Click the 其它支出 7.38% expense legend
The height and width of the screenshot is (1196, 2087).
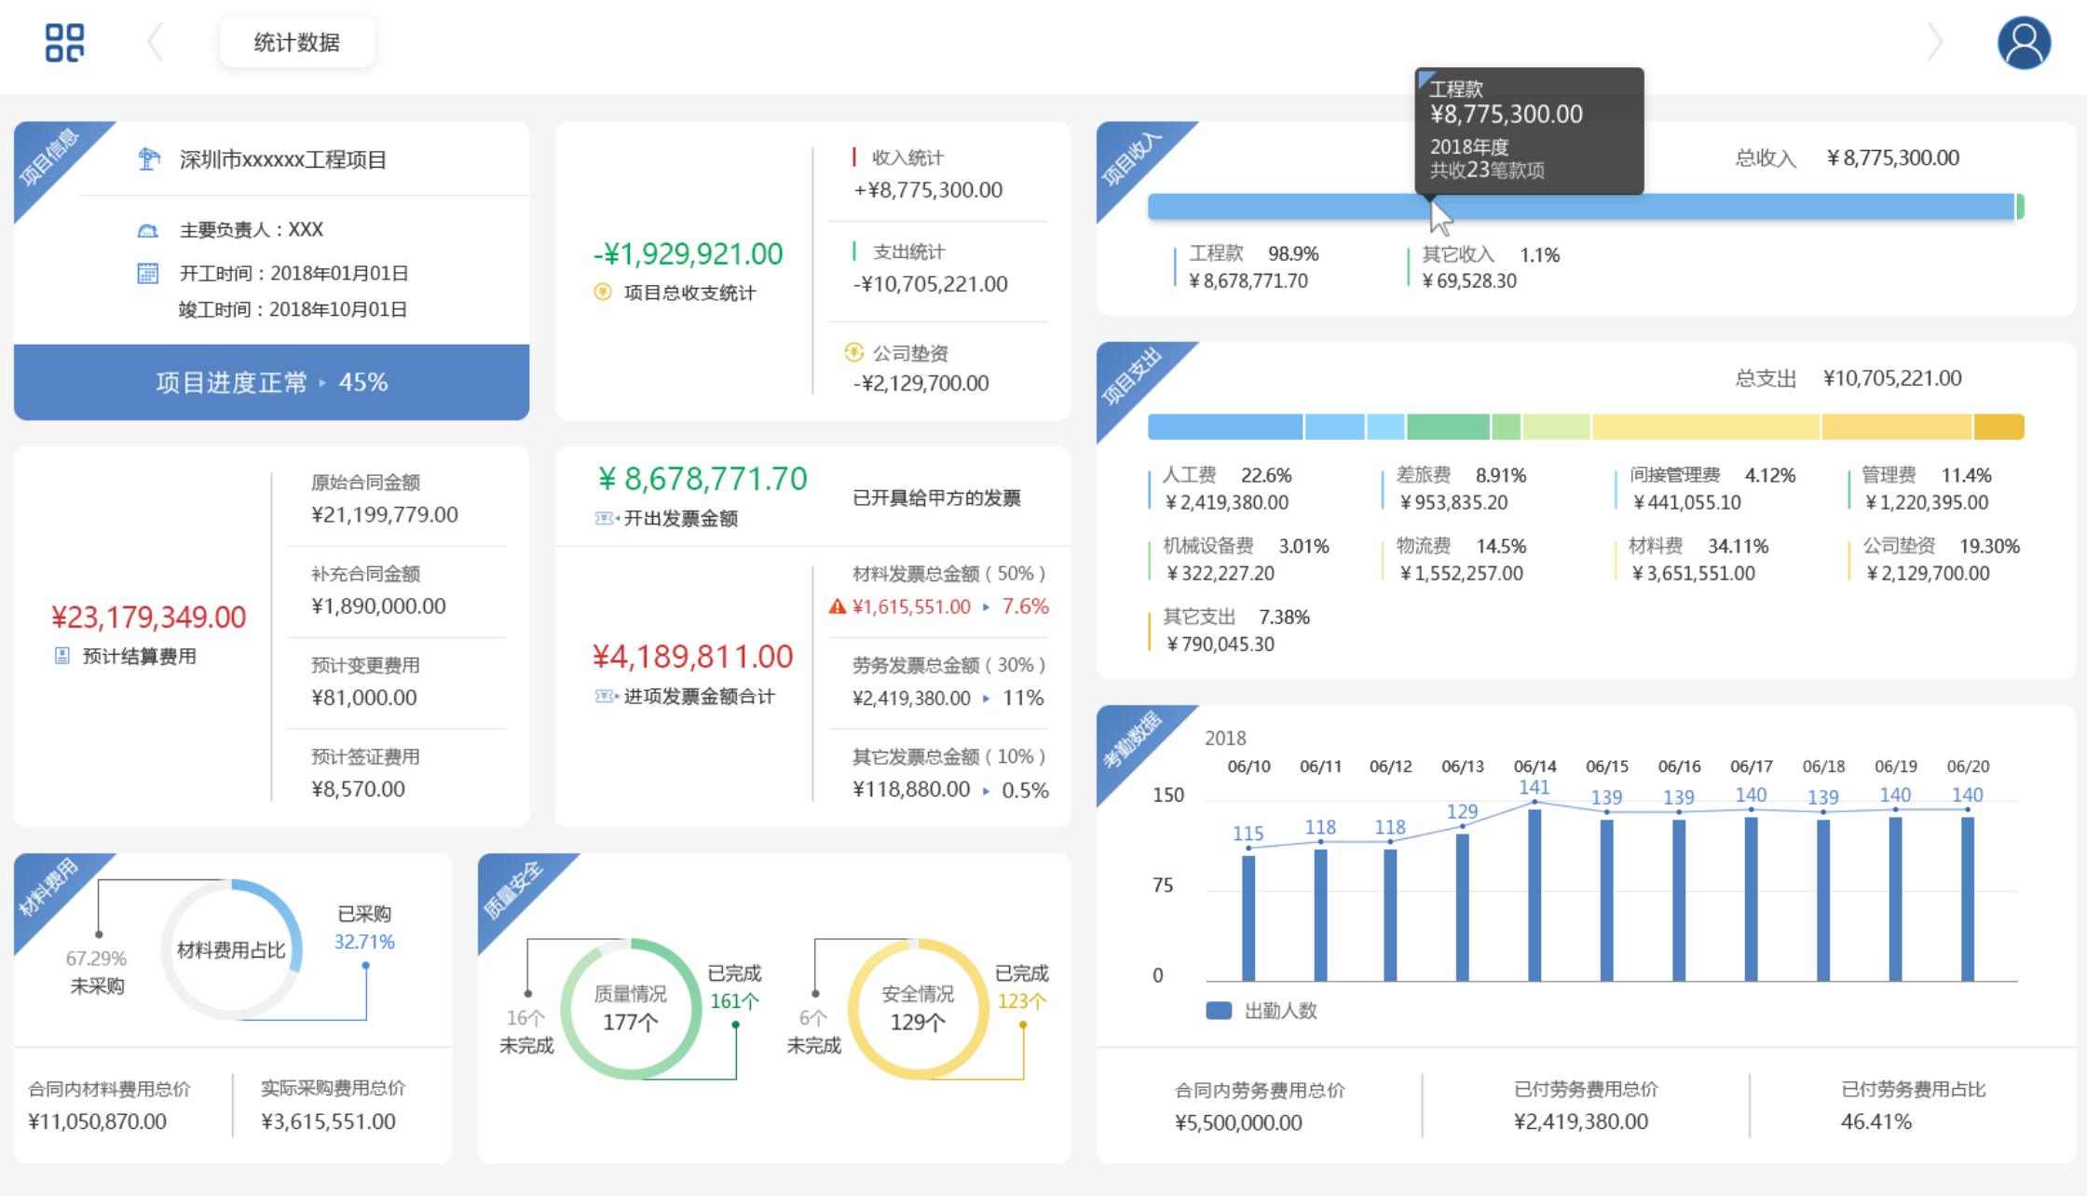coord(1229,630)
